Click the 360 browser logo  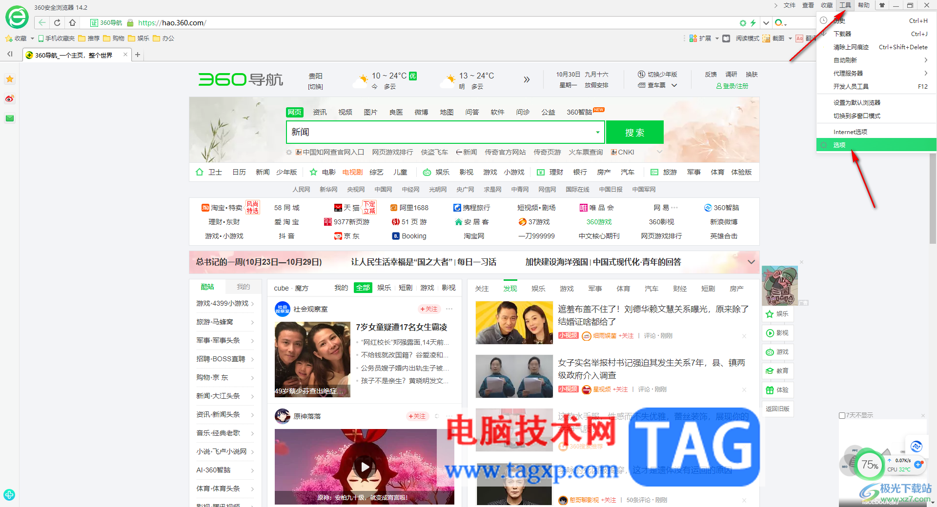click(17, 17)
